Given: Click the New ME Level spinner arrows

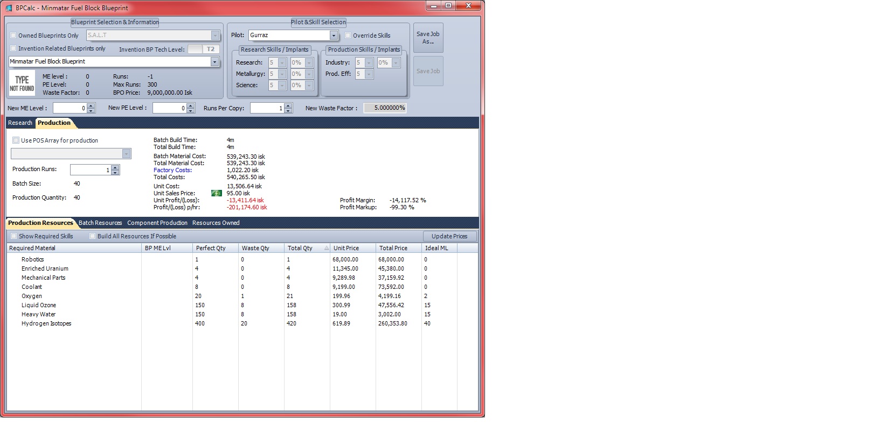Looking at the screenshot, I should pos(91,108).
